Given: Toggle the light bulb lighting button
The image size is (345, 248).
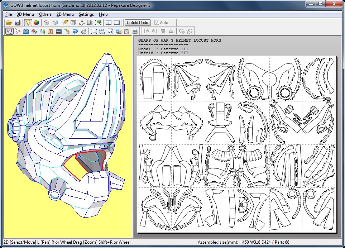Looking at the screenshot, I should coord(28,23).
